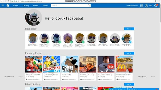
Task: Click Horse Valley thumbs-up rating icon
Action: point(63,79)
